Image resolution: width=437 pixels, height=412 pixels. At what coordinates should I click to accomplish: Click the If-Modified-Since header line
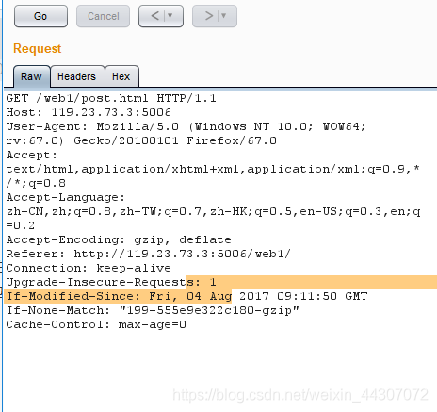[186, 296]
